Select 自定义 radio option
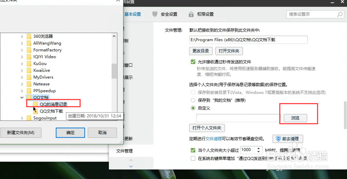 (x=193, y=108)
